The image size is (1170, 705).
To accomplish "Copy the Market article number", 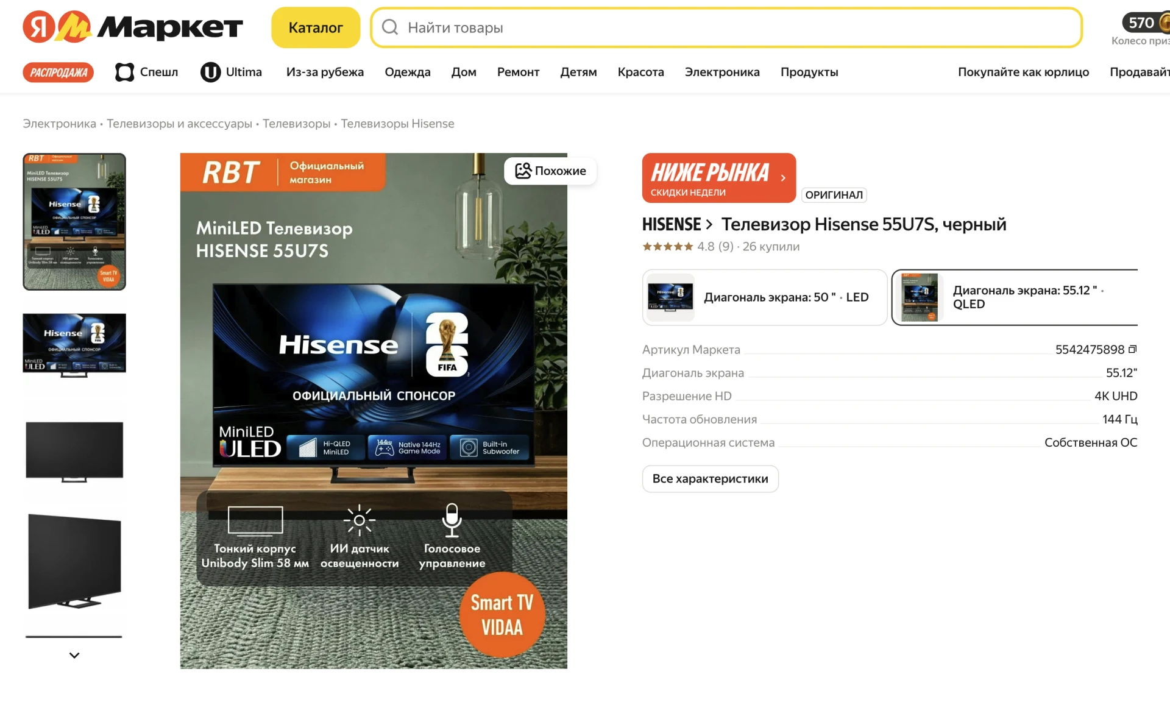I will point(1133,349).
